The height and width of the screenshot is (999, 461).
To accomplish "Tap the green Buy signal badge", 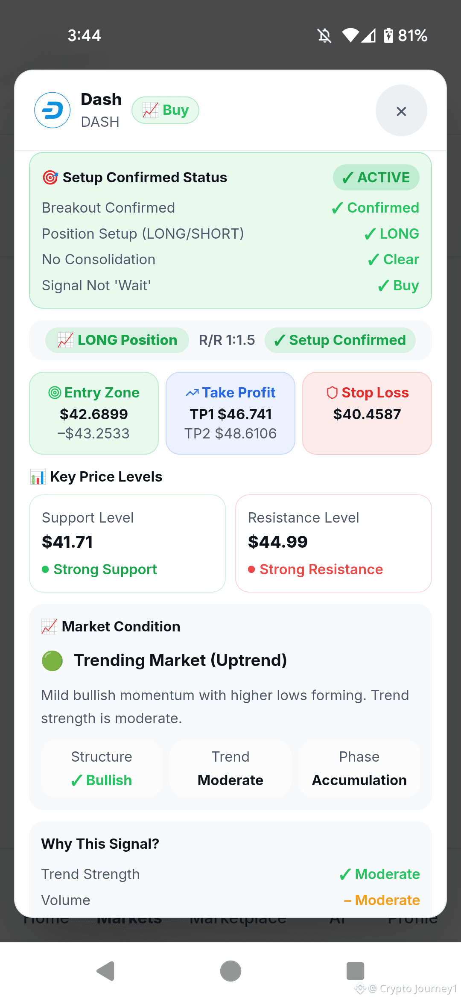I will click(x=165, y=110).
